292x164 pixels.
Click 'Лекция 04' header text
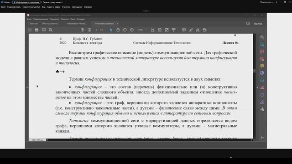click(230, 43)
